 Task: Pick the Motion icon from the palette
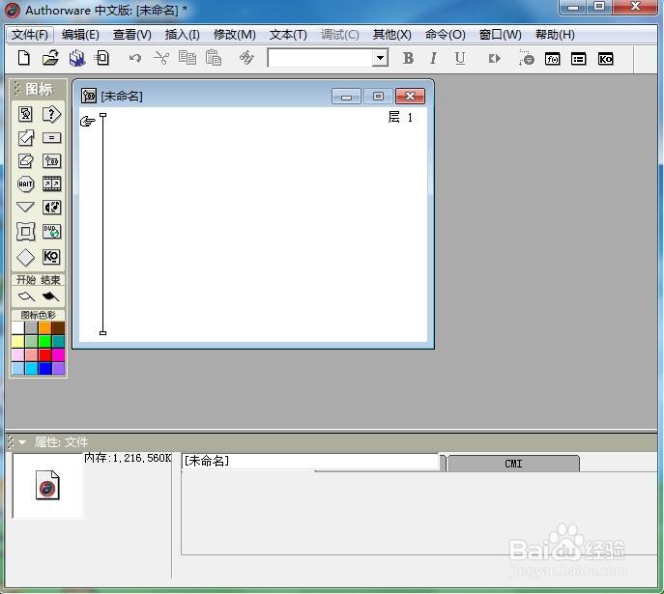pos(25,137)
